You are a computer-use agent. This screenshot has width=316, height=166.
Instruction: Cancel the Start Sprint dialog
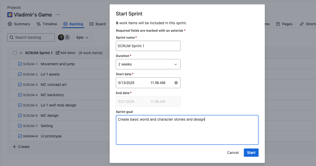pyautogui.click(x=233, y=153)
